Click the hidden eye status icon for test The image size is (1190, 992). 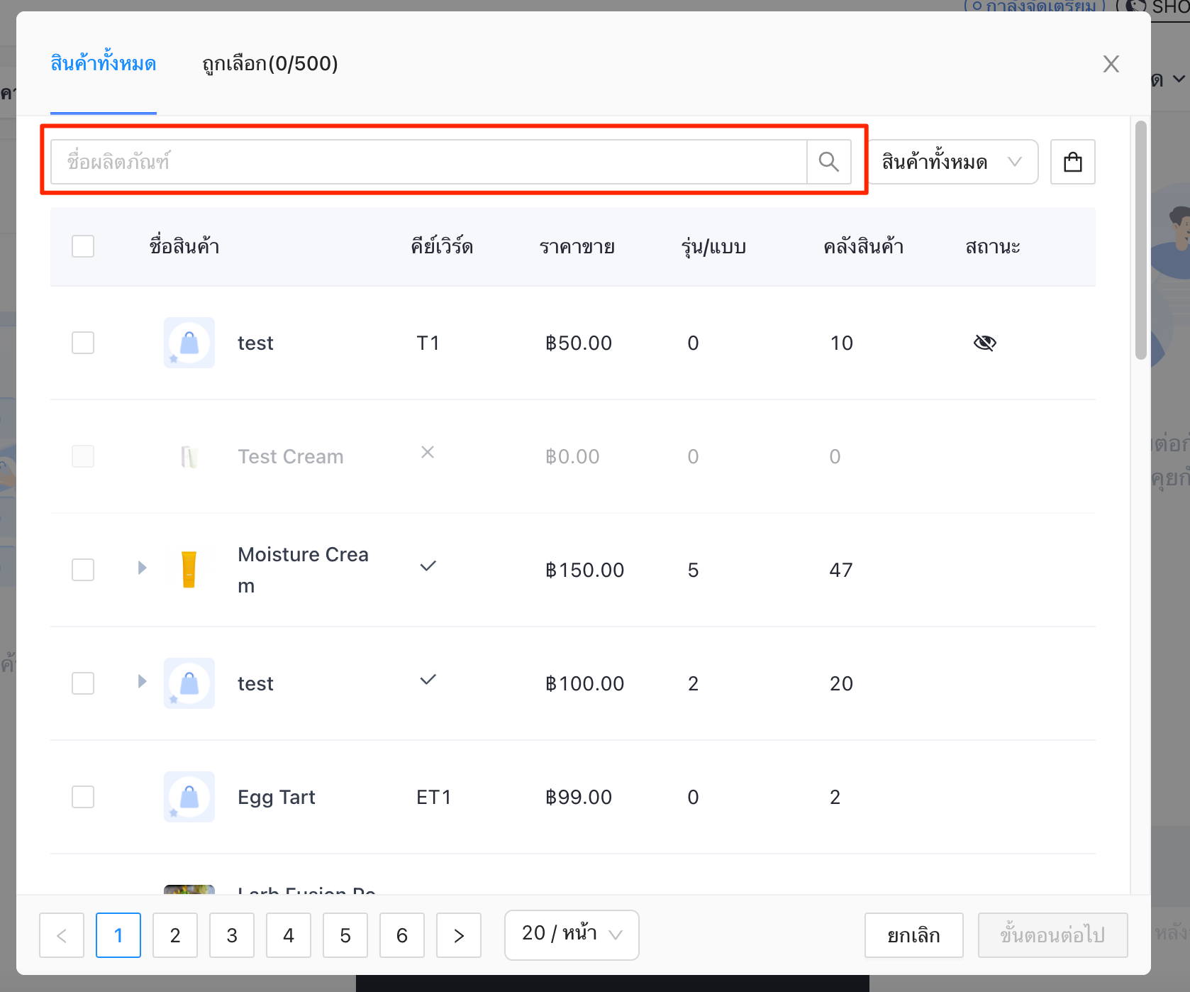(x=984, y=343)
